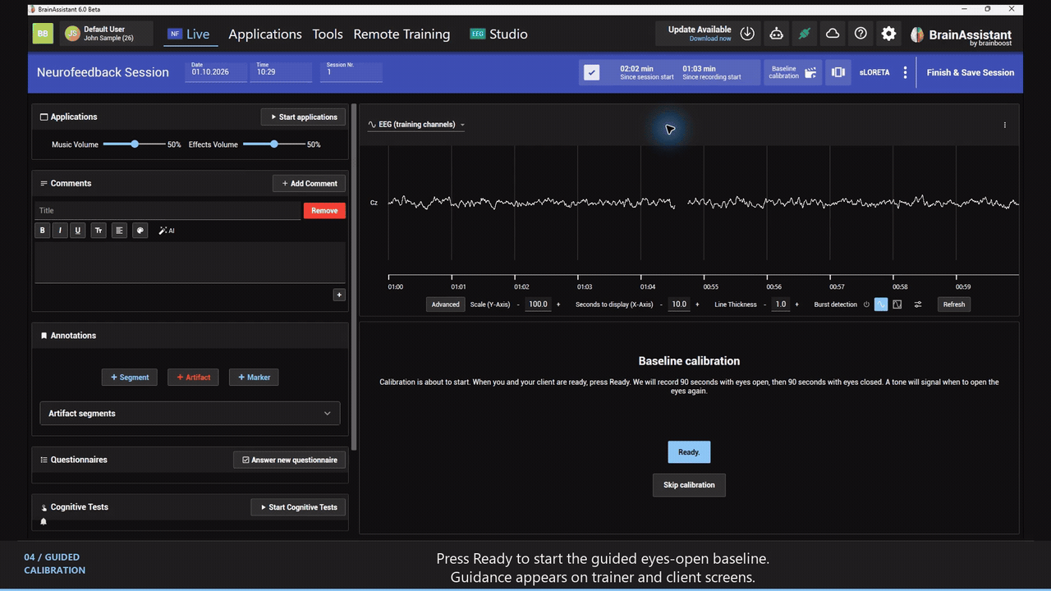Expand the Artifact segments dropdown
Screen dimensions: 1051x591
click(x=190, y=414)
